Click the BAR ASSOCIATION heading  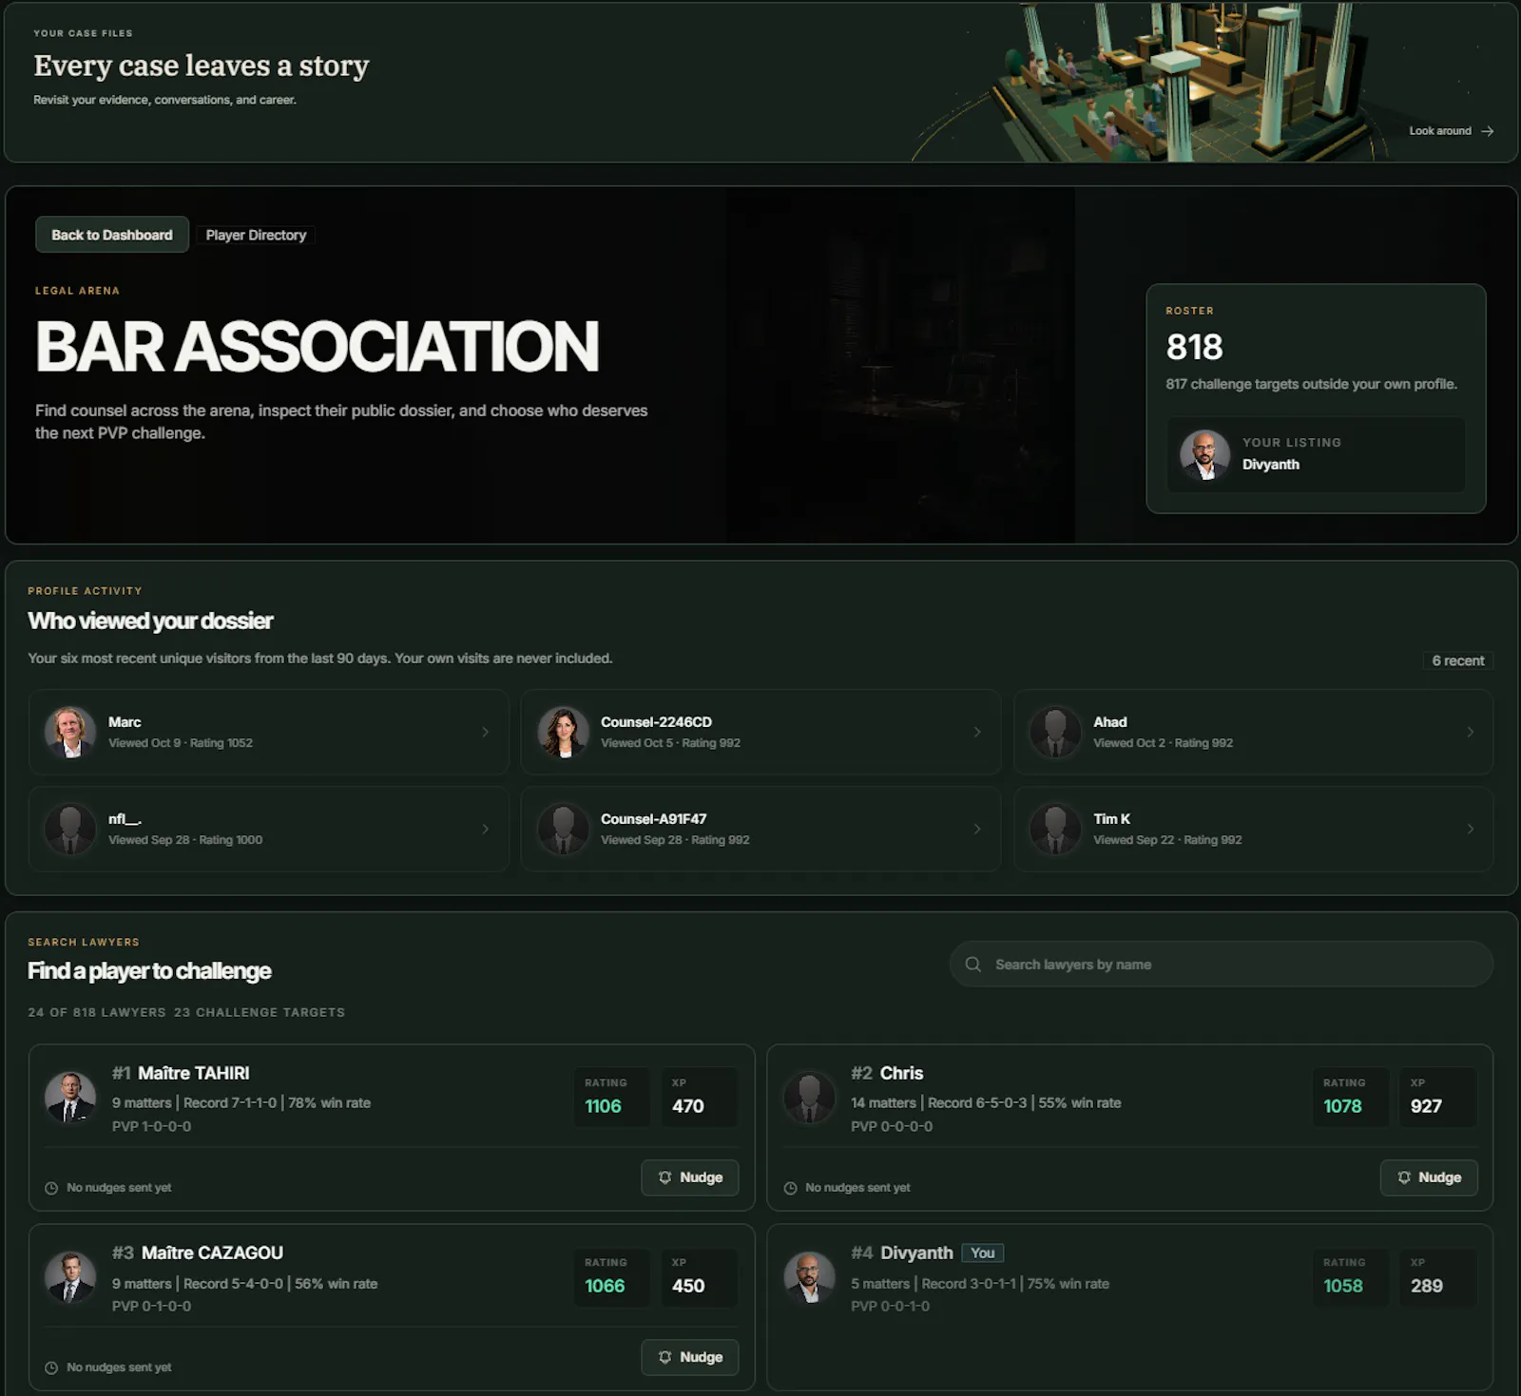318,346
